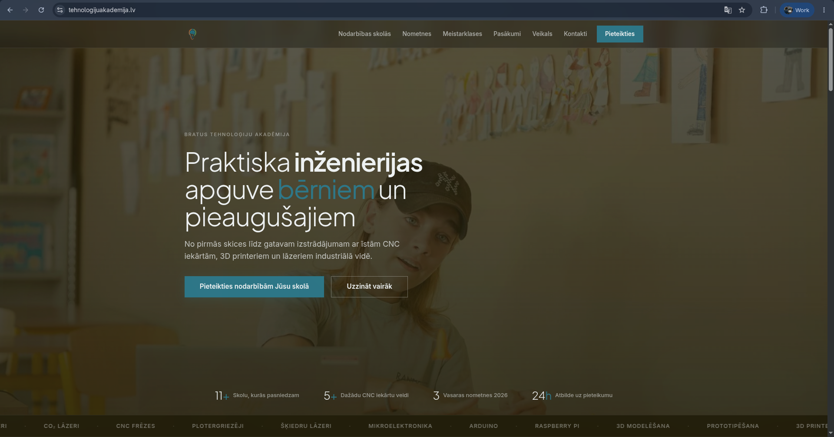The width and height of the screenshot is (834, 437).
Task: Click the 'Atbilde uz pieteikumu' stat text
Action: (584, 395)
